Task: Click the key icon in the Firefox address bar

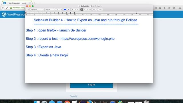Action: click(7, 8)
